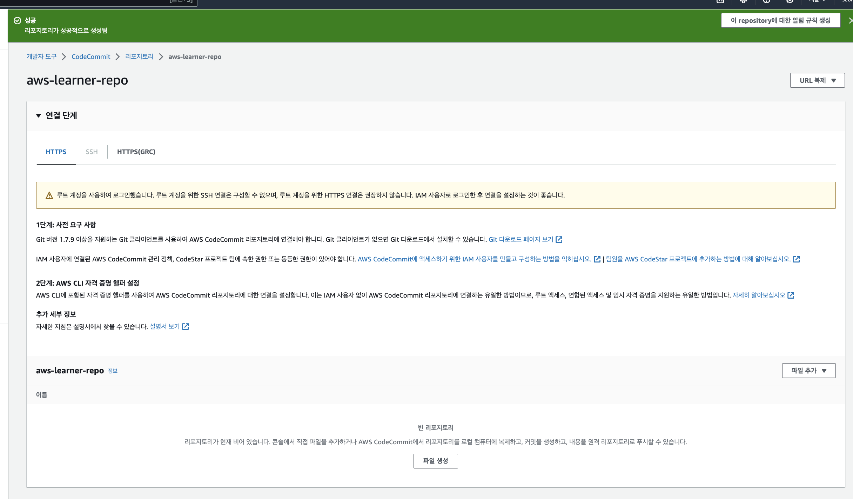This screenshot has height=499, width=853.
Task: Click the 파일 생성 button
Action: coord(435,461)
